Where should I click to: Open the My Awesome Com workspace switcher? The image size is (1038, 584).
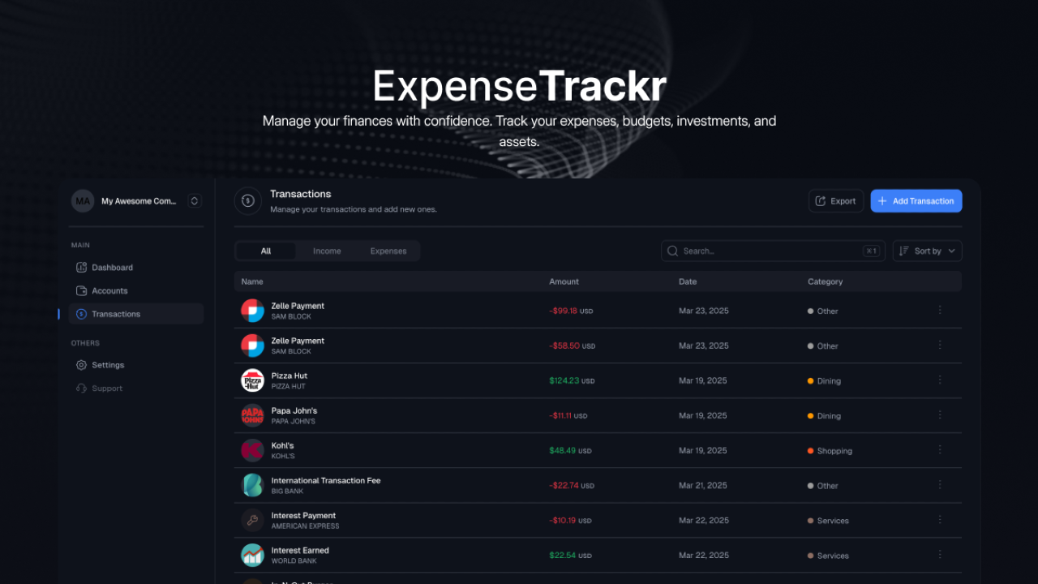tap(194, 200)
